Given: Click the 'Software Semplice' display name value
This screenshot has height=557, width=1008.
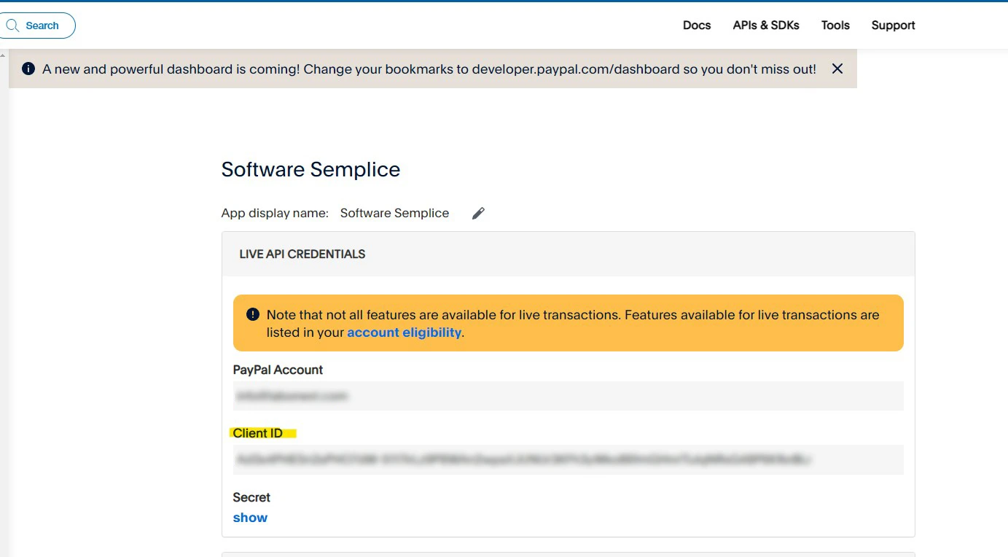Looking at the screenshot, I should [394, 213].
